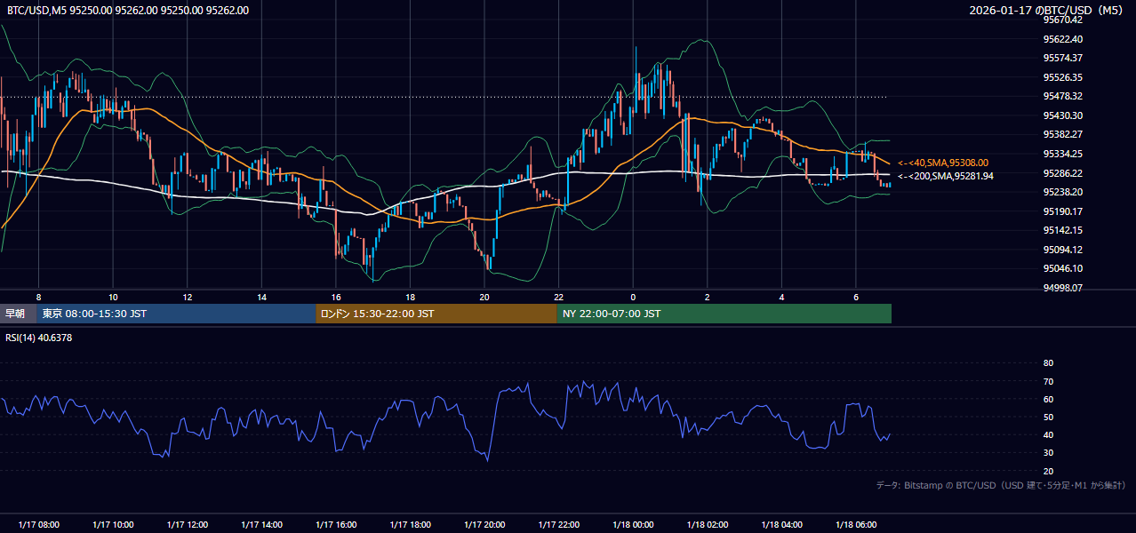Click hour label 16 under price chart
This screenshot has height=533, width=1136.
tap(336, 297)
